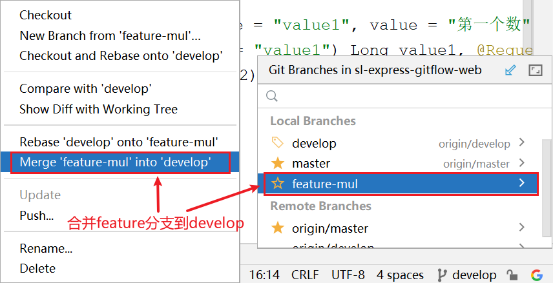This screenshot has height=283, width=553.
Task: Click Merge 'feature-mul' into 'develop'
Action: [x=120, y=162]
